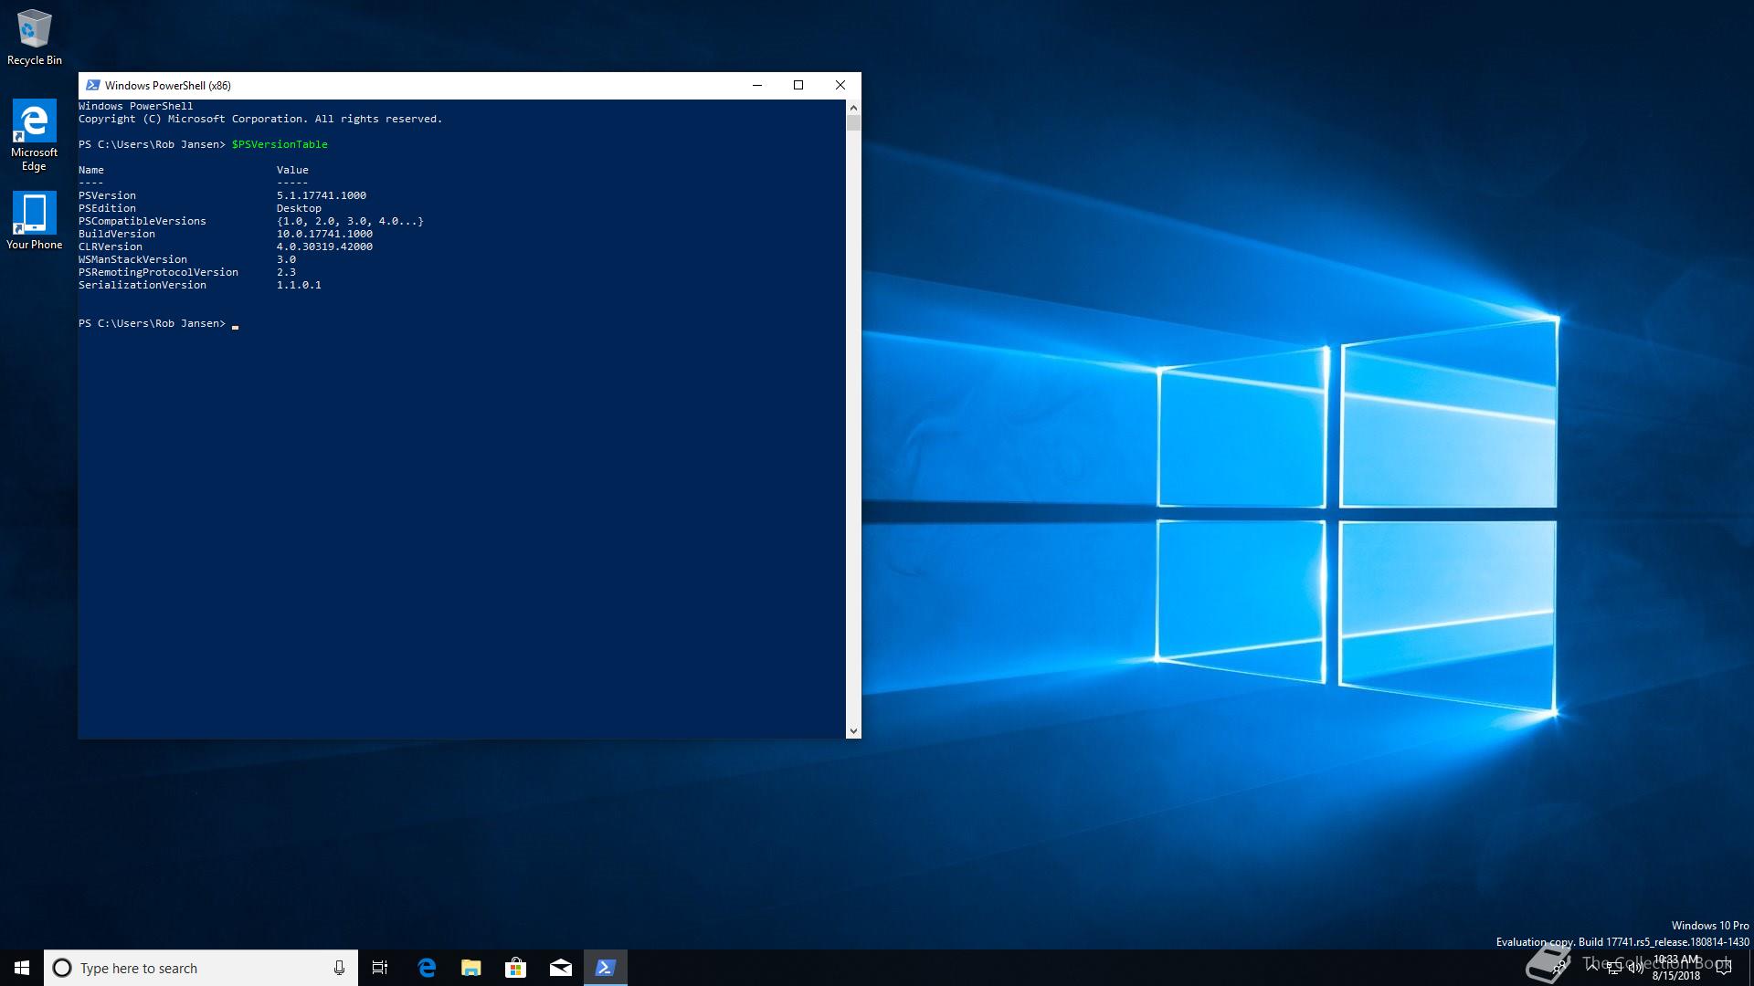Click the PowerShell scrollbar up arrow
This screenshot has width=1754, height=986.
tap(853, 107)
